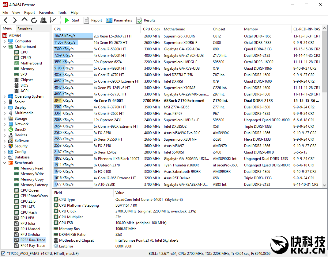Select the highlighted 3941 KRay/s result
The width and height of the screenshot is (328, 257).
[73, 100]
